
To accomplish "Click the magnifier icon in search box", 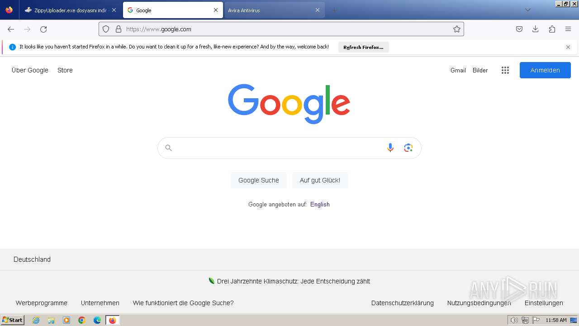I will (x=169, y=148).
